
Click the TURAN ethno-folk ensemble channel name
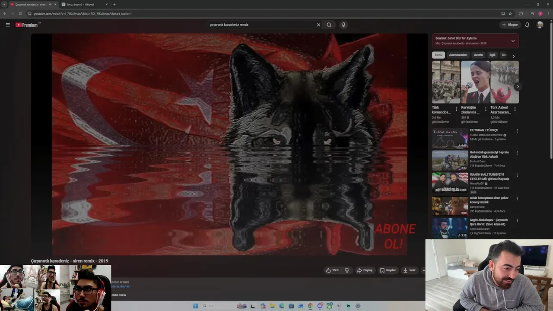pyautogui.click(x=486, y=135)
